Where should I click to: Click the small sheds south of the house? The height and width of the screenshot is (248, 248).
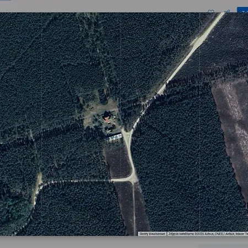pyautogui.click(x=110, y=128)
